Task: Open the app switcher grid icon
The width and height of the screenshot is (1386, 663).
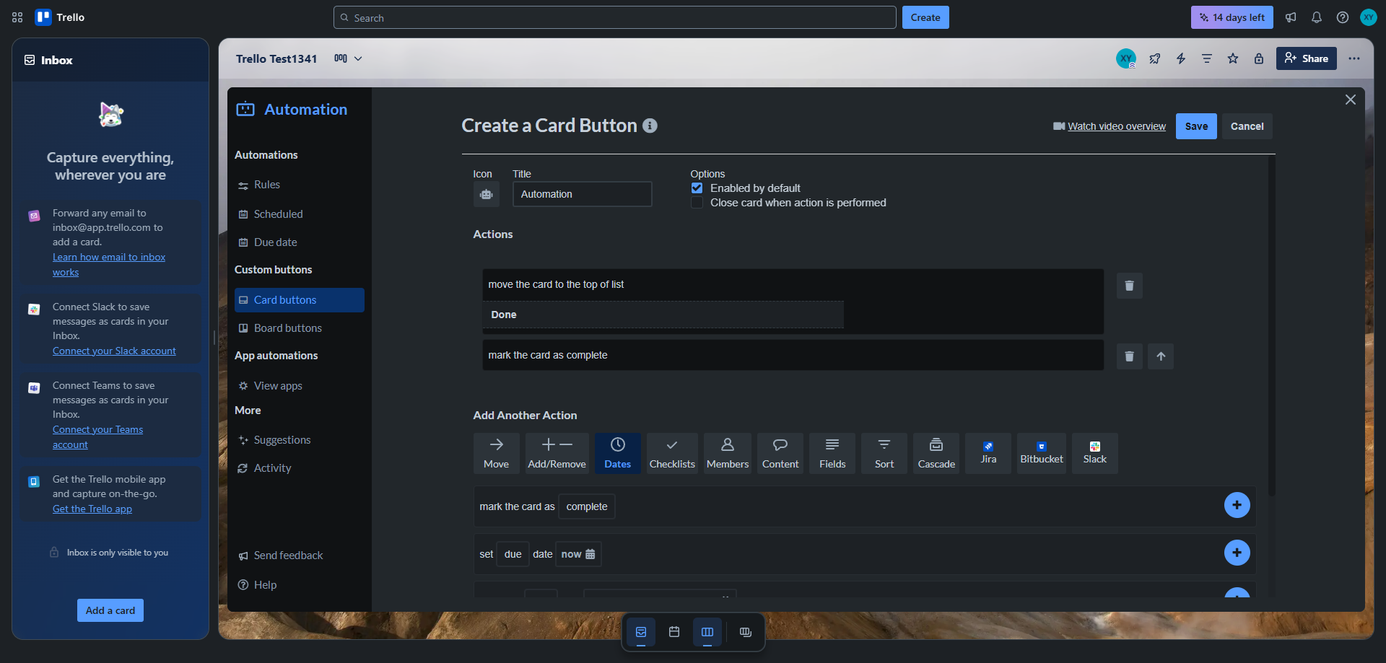Action: (x=17, y=17)
